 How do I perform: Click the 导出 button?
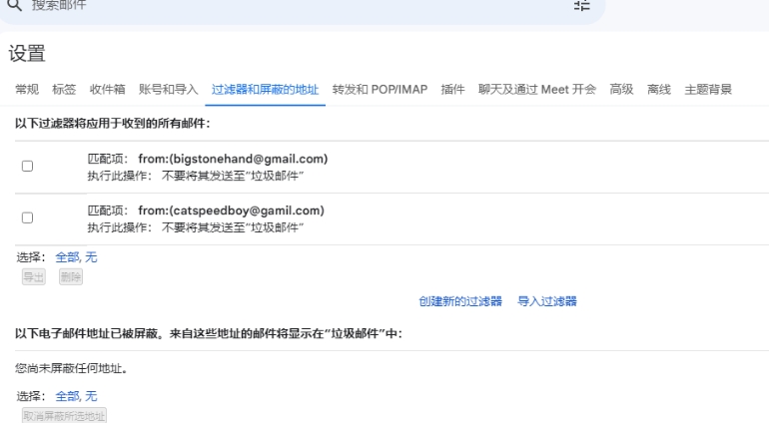coord(34,277)
